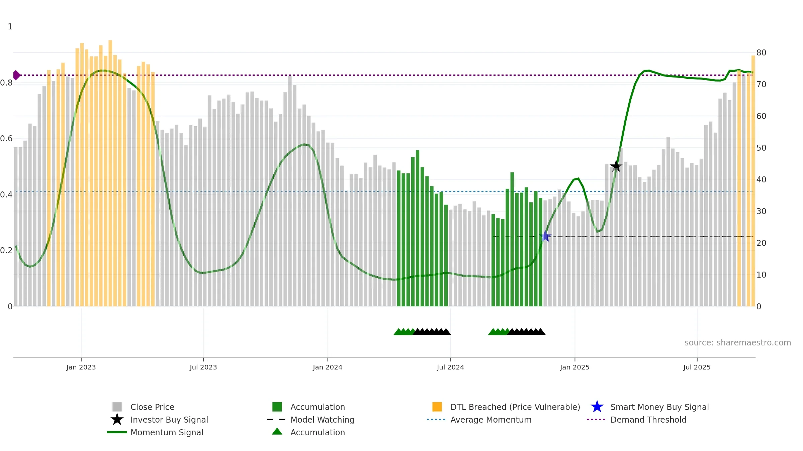The width and height of the screenshot is (803, 451).
Task: Click the source: sharemaestro.com text
Action: point(738,342)
